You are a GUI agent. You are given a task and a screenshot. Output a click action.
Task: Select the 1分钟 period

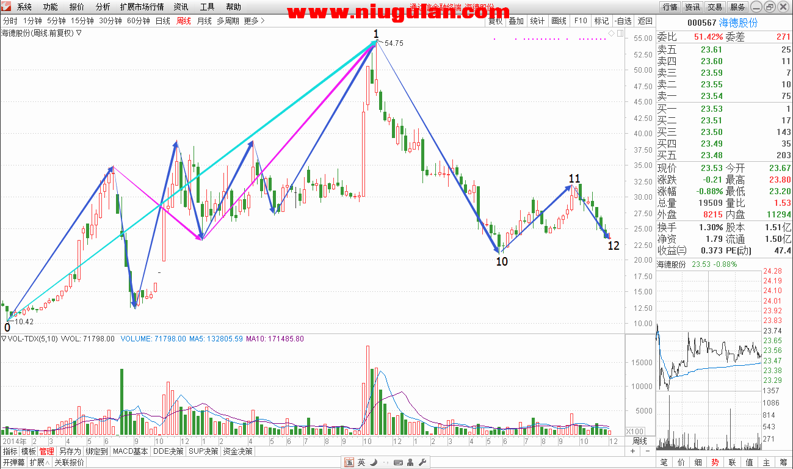(x=33, y=21)
